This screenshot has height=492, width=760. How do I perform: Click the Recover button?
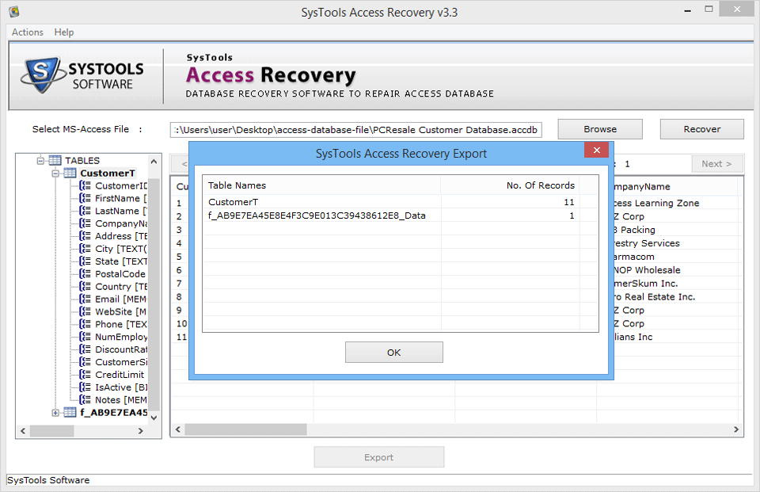[x=702, y=129]
